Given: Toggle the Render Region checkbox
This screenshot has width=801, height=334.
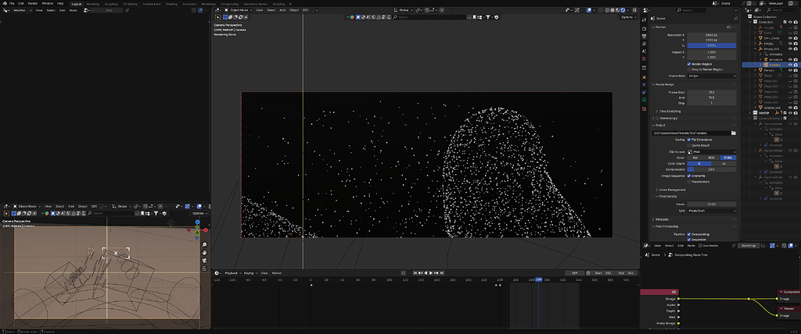Looking at the screenshot, I should [689, 64].
